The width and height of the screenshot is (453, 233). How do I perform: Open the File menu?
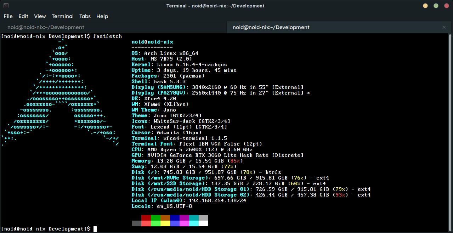pos(8,16)
